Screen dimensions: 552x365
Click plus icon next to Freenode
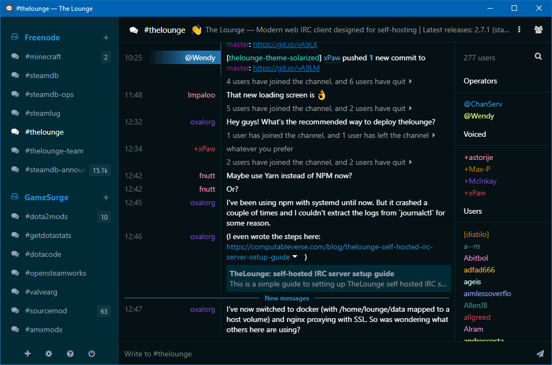coord(106,38)
